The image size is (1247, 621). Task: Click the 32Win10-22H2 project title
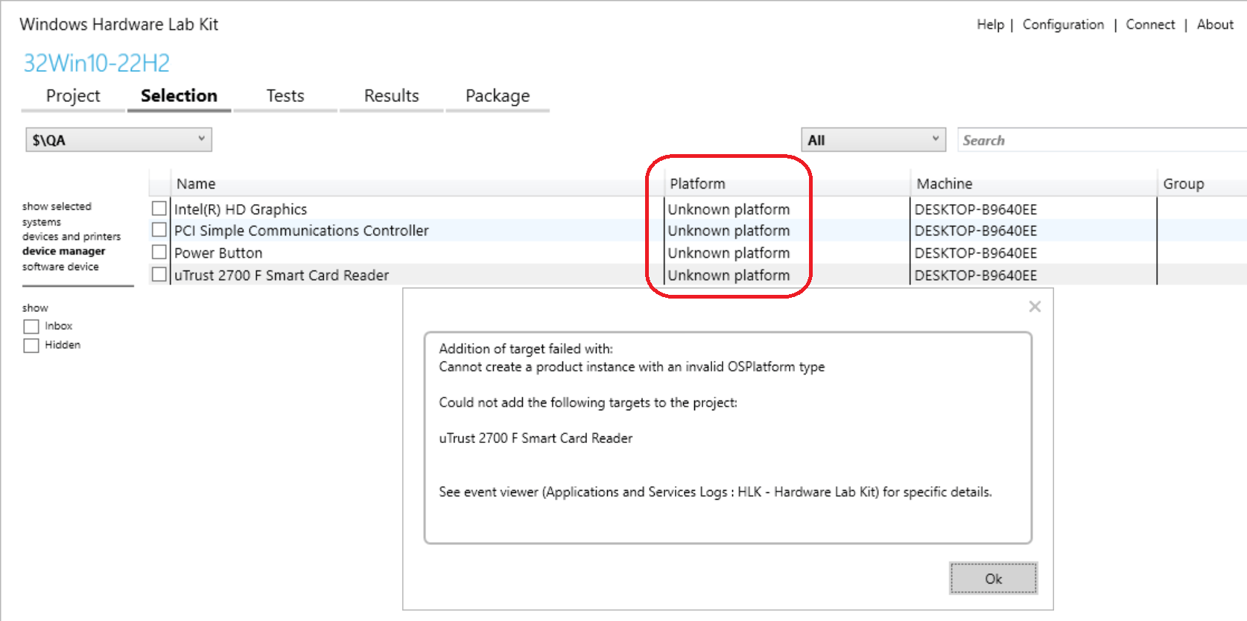pyautogui.click(x=97, y=63)
